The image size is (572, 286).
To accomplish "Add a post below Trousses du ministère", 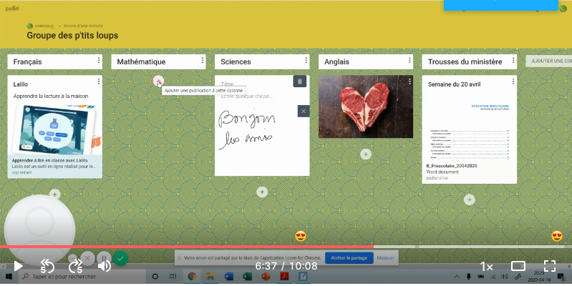I will pyautogui.click(x=469, y=199).
